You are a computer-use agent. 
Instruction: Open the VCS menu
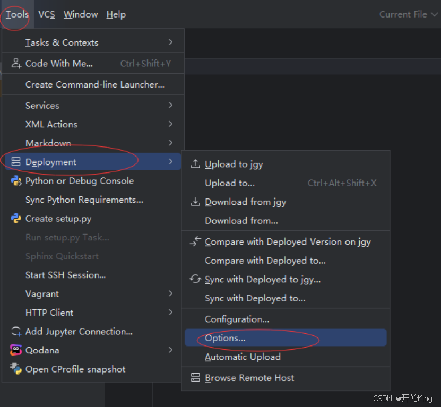[x=47, y=14]
